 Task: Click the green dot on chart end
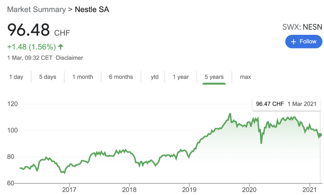pos(320,135)
